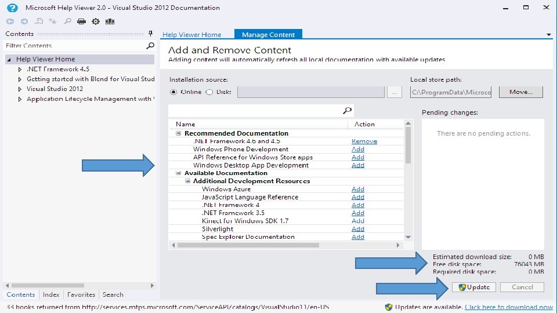
Task: Add Windows Desktop App Development
Action: [x=358, y=165]
